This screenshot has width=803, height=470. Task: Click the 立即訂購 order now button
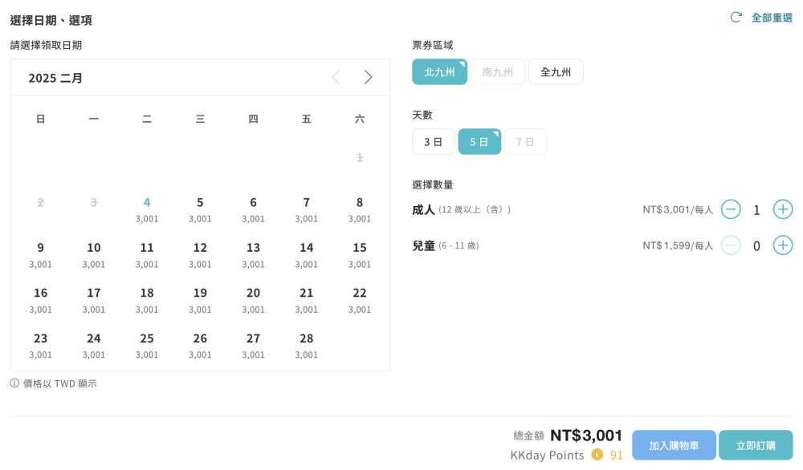click(x=756, y=445)
